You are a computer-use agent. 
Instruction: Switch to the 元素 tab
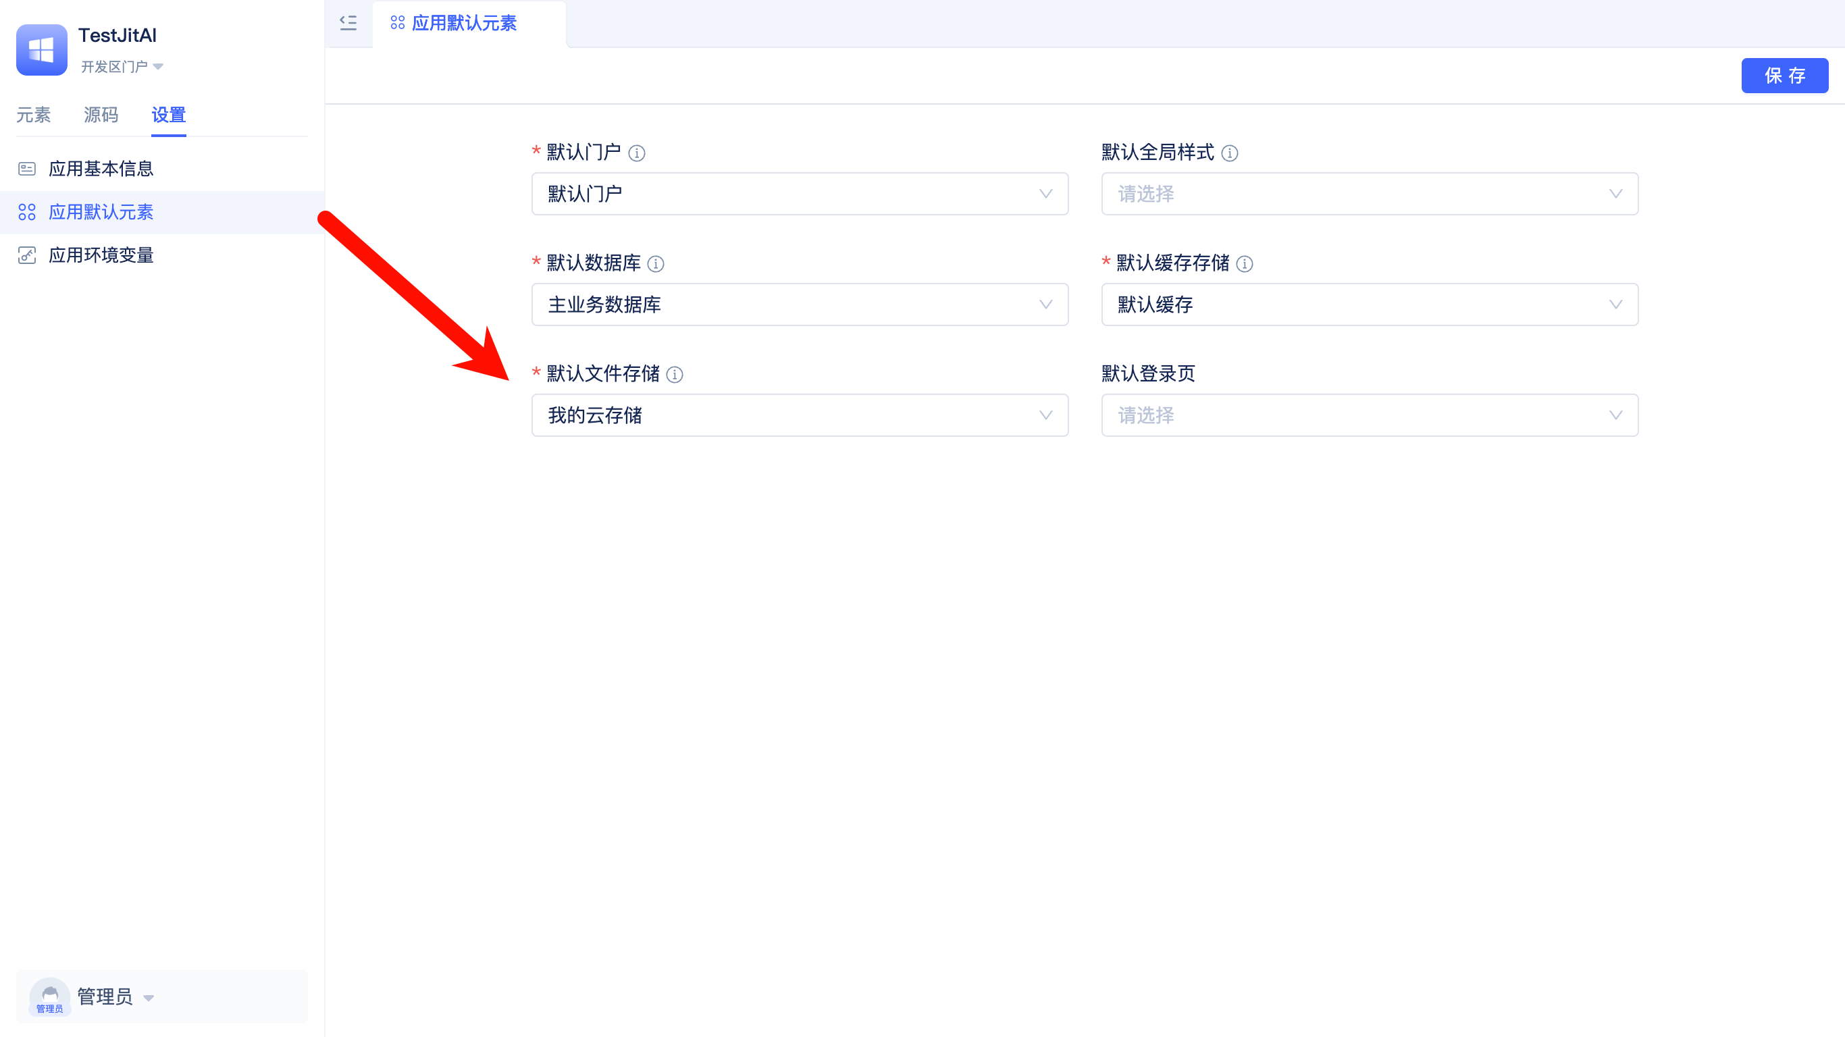click(x=33, y=115)
